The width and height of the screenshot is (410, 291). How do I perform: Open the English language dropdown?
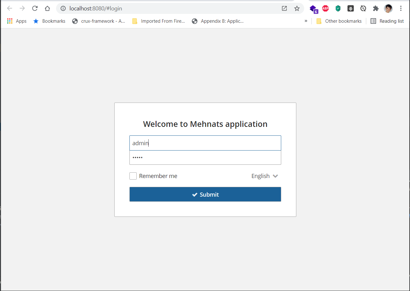(x=265, y=176)
